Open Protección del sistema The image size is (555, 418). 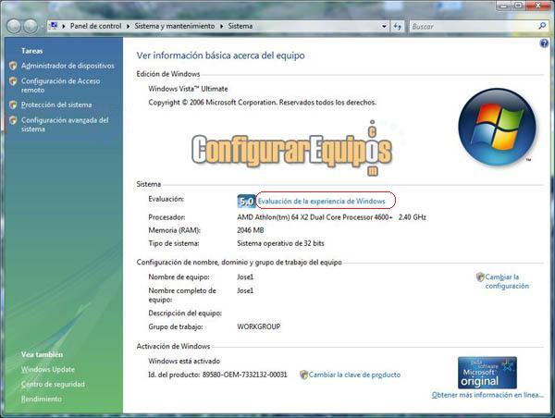point(56,104)
